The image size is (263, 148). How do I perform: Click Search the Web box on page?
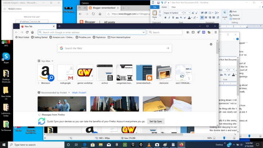(x=115, y=48)
